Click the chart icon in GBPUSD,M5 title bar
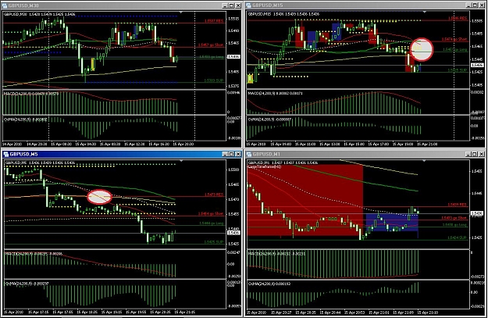 tap(5, 154)
